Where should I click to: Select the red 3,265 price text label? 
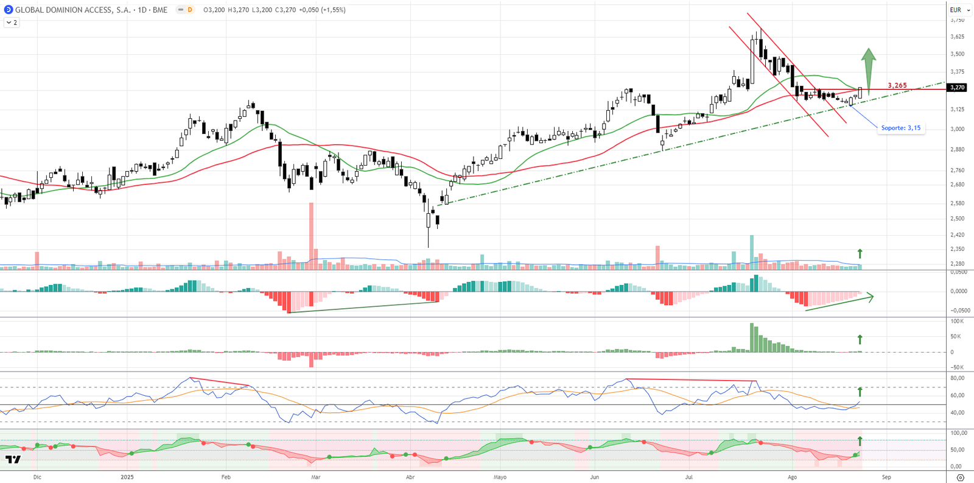pos(897,85)
